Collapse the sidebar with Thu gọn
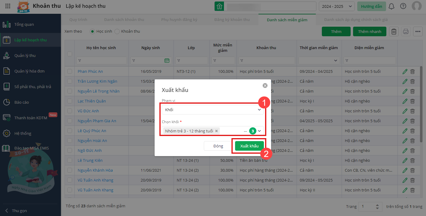 (16, 211)
